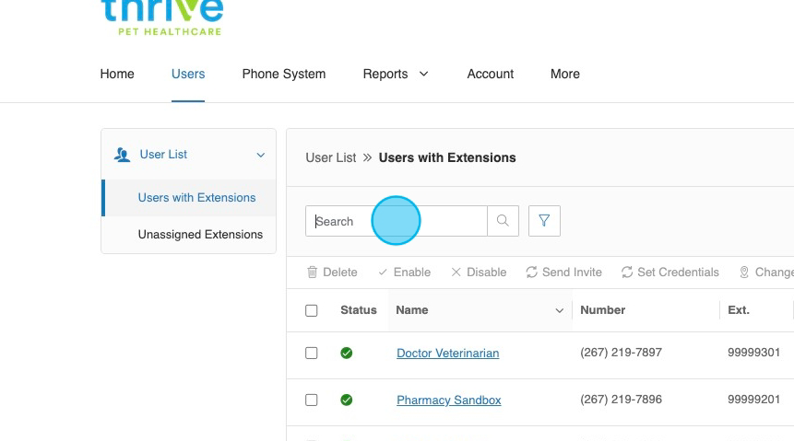
Task: Open the Account tab
Action: coord(490,75)
